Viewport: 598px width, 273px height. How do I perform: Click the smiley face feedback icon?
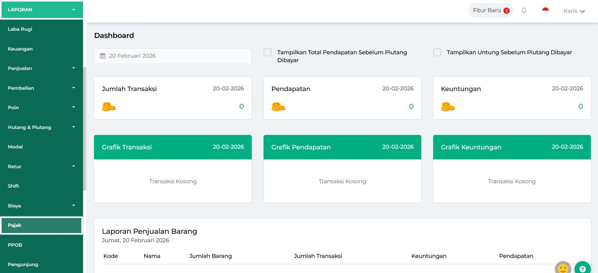(x=563, y=269)
